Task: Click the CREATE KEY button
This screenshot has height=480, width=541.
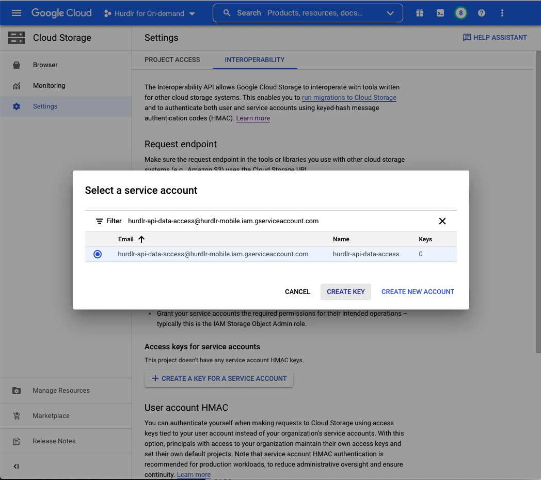Action: pos(346,292)
